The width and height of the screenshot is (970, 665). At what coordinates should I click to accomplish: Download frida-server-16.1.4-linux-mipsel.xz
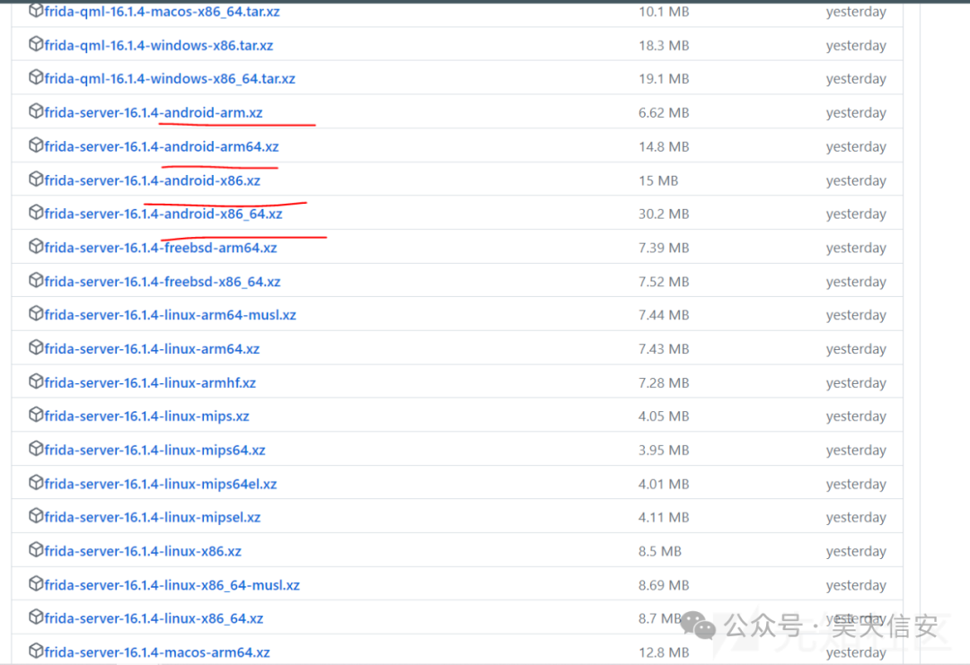point(152,517)
